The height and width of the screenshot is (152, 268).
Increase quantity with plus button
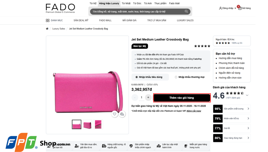click(x=148, y=98)
